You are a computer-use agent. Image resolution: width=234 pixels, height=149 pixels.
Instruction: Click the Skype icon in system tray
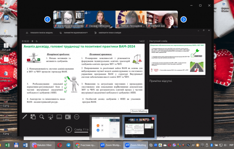coord(151,145)
